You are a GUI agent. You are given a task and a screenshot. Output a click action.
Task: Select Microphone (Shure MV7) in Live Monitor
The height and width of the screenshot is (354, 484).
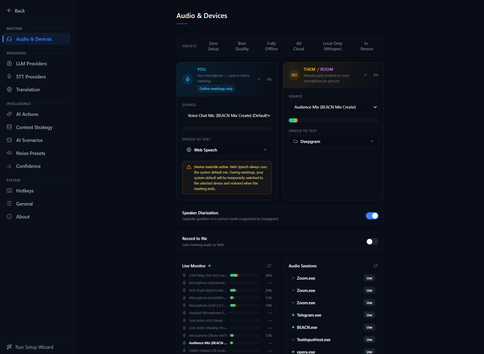208,335
